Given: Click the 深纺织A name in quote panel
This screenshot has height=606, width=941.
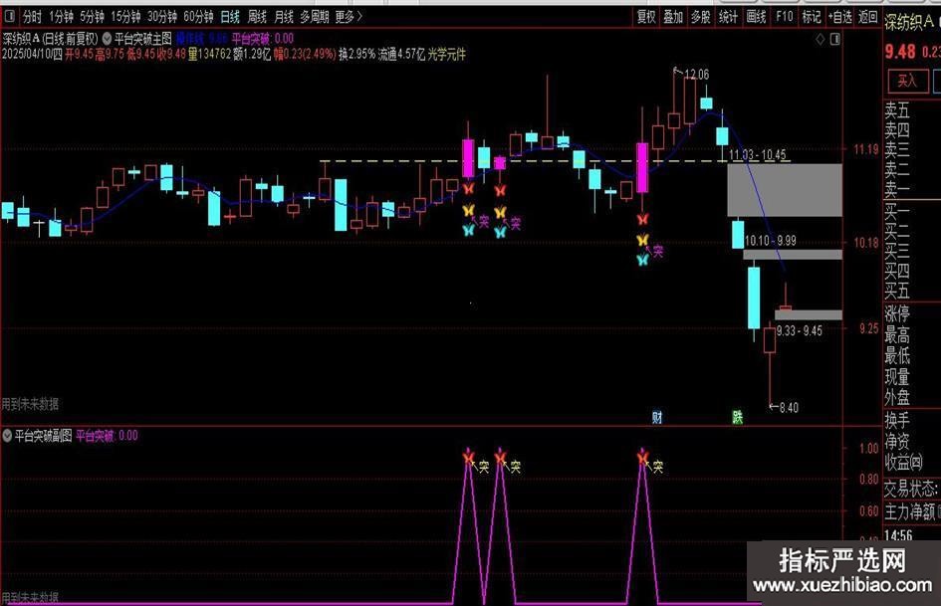Looking at the screenshot, I should pyautogui.click(x=910, y=23).
